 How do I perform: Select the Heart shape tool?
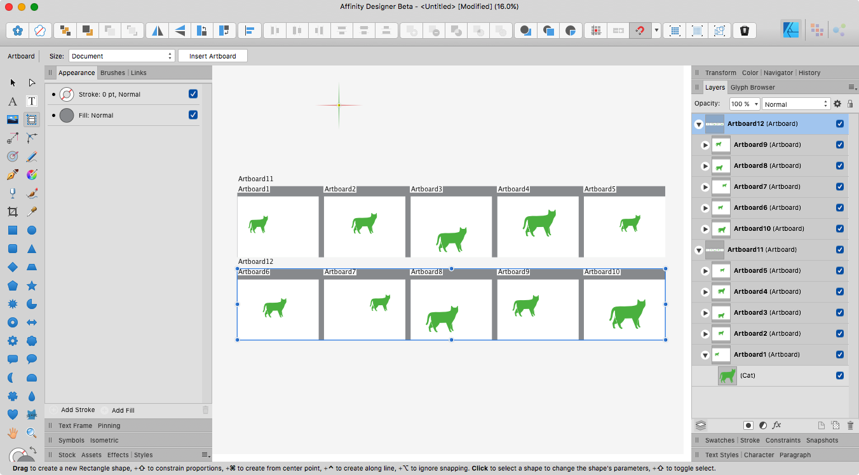[12, 415]
